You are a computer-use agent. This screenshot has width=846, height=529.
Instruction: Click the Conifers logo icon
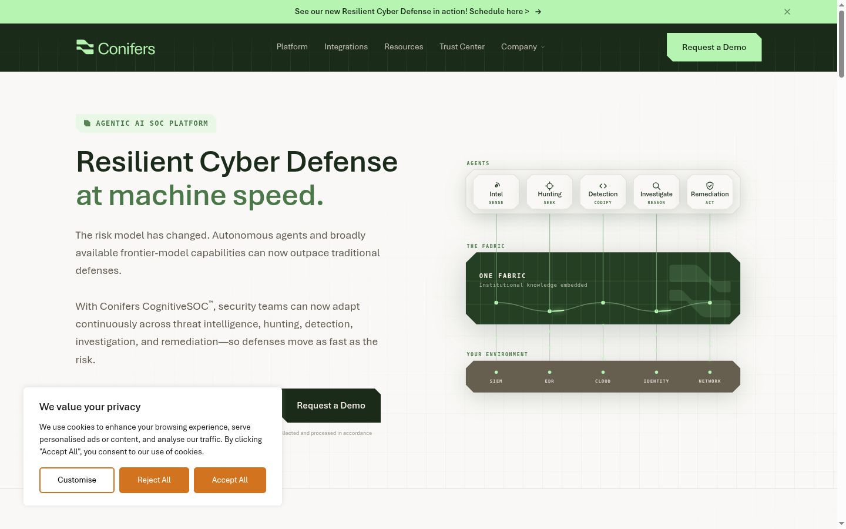click(x=85, y=47)
